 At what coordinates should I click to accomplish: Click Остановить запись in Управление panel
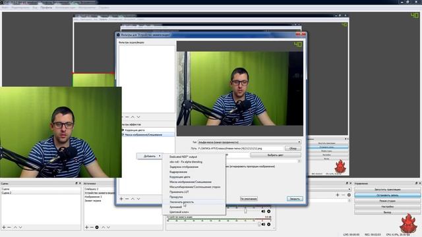[x=387, y=196]
